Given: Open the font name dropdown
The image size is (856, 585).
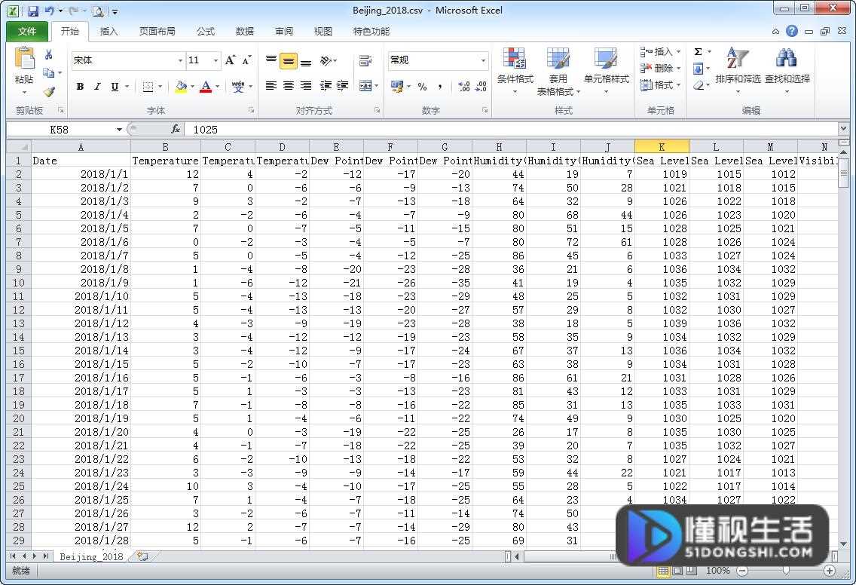Looking at the screenshot, I should tap(180, 60).
